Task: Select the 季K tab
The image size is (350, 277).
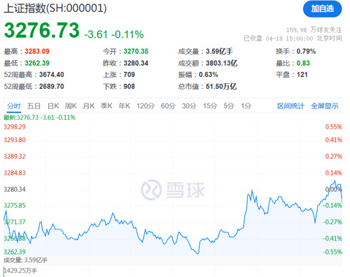Action: 106,106
